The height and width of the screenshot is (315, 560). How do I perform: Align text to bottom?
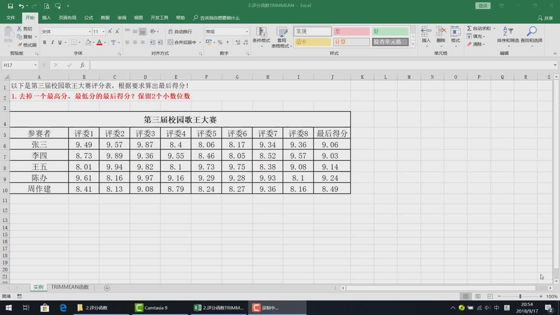[143, 31]
